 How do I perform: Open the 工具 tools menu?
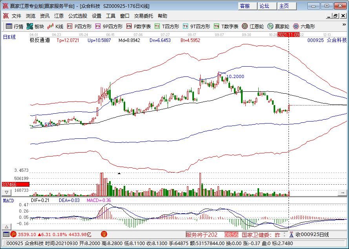pos(111,16)
